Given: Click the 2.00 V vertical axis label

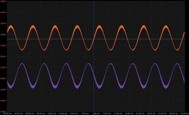Looking at the screenshot, I should coord(3,35).
